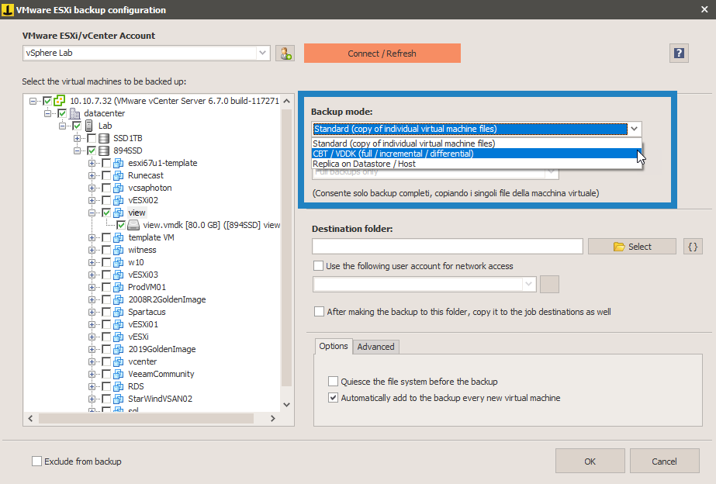Click the ProdVM01 VM icon

pos(119,287)
